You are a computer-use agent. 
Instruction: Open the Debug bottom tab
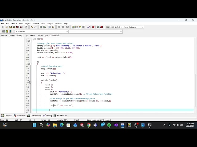[47, 116]
